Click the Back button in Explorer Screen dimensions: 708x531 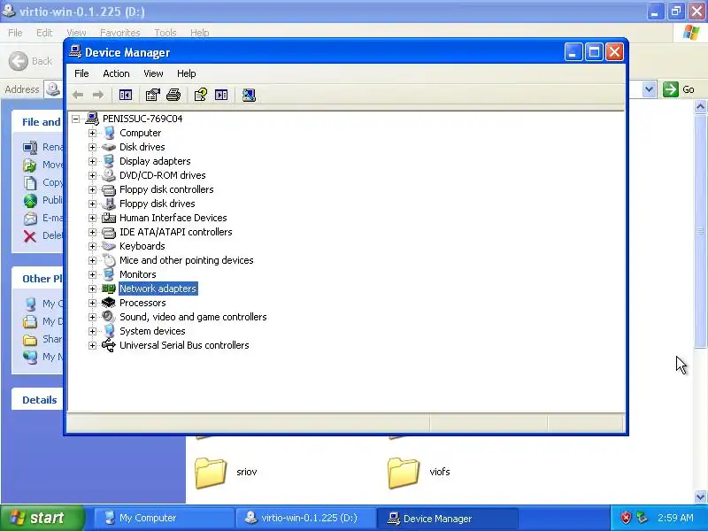[31, 61]
